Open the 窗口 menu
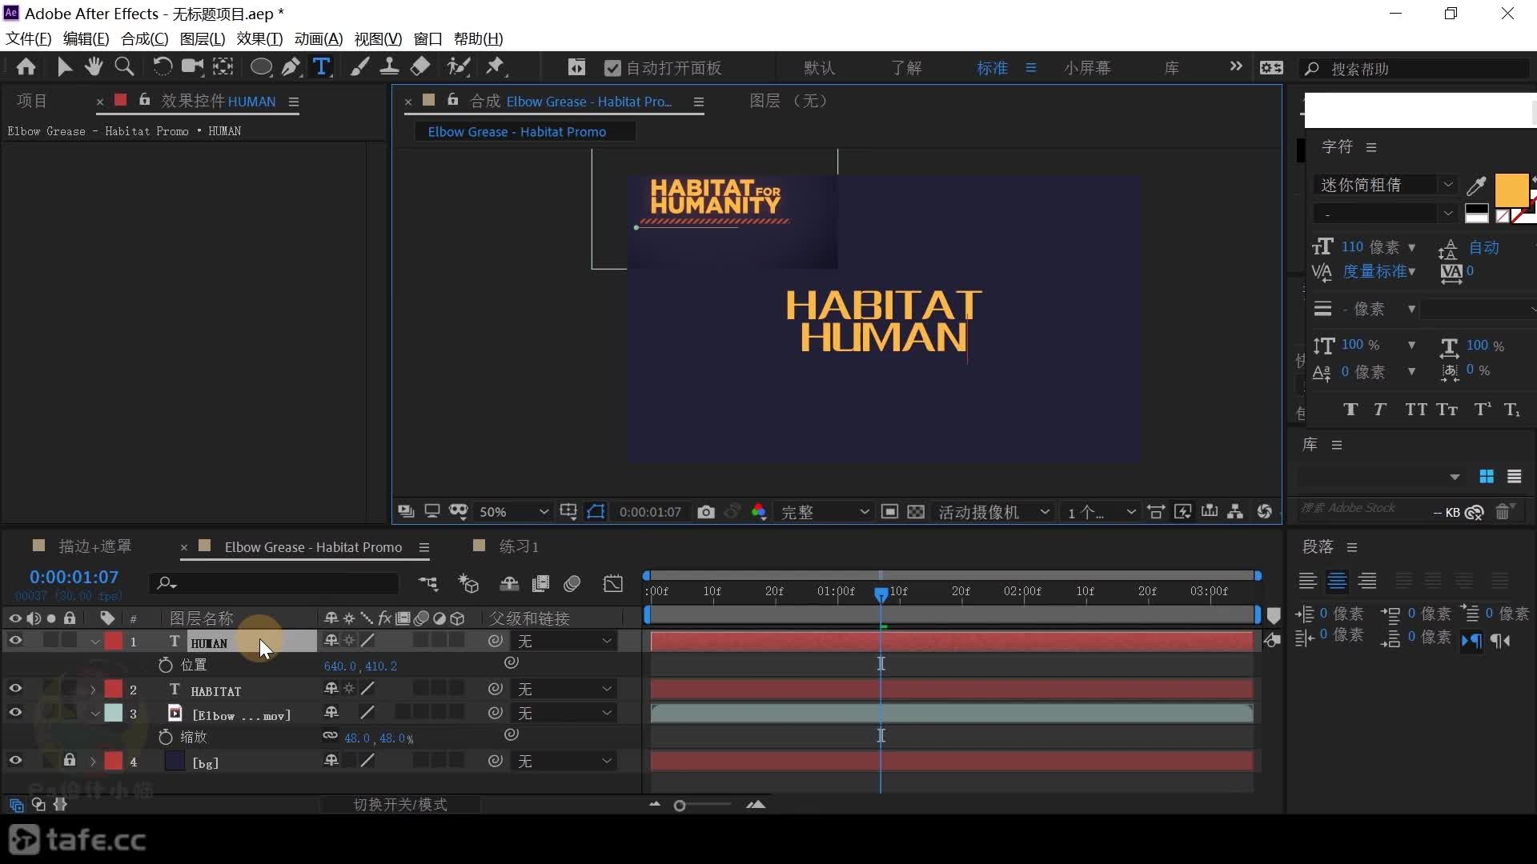This screenshot has height=864, width=1537. coord(427,38)
